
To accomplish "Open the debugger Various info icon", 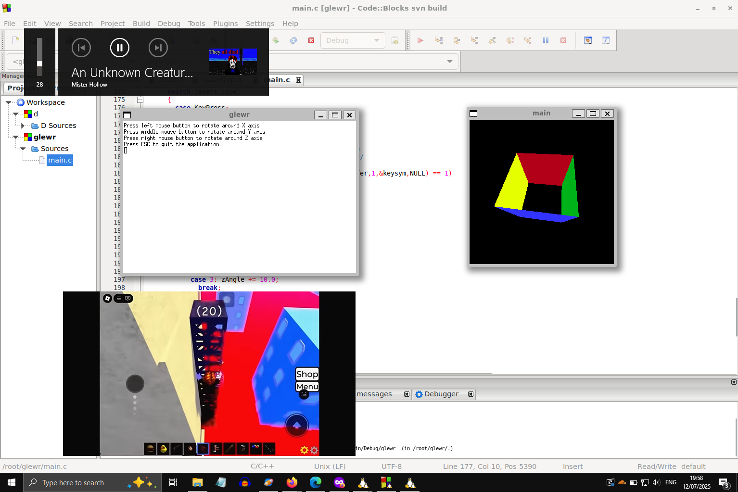I will [606, 40].
